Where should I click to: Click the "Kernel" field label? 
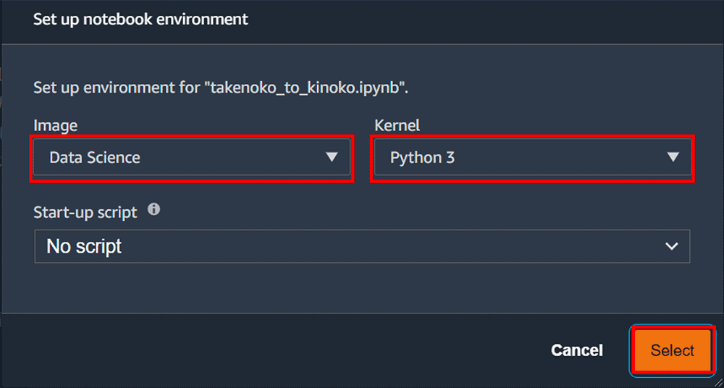[x=397, y=125]
